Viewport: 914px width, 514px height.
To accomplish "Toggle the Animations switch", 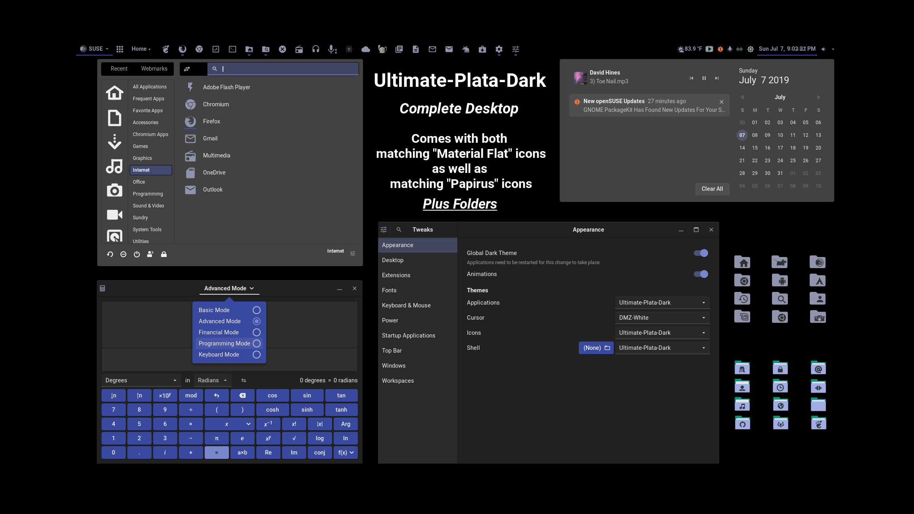I will (701, 274).
